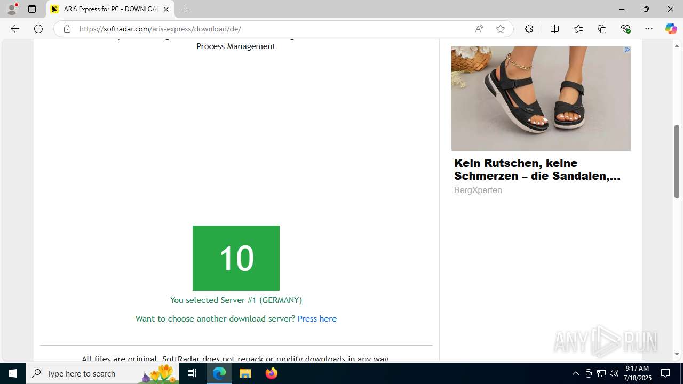This screenshot has height=384, width=683.
Task: View site information lock icon
Action: [x=67, y=29]
